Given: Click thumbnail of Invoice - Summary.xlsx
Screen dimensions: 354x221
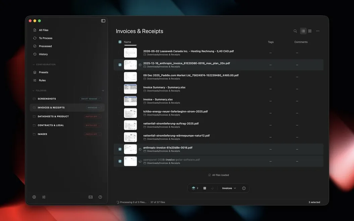Looking at the screenshot, I should click(130, 101).
